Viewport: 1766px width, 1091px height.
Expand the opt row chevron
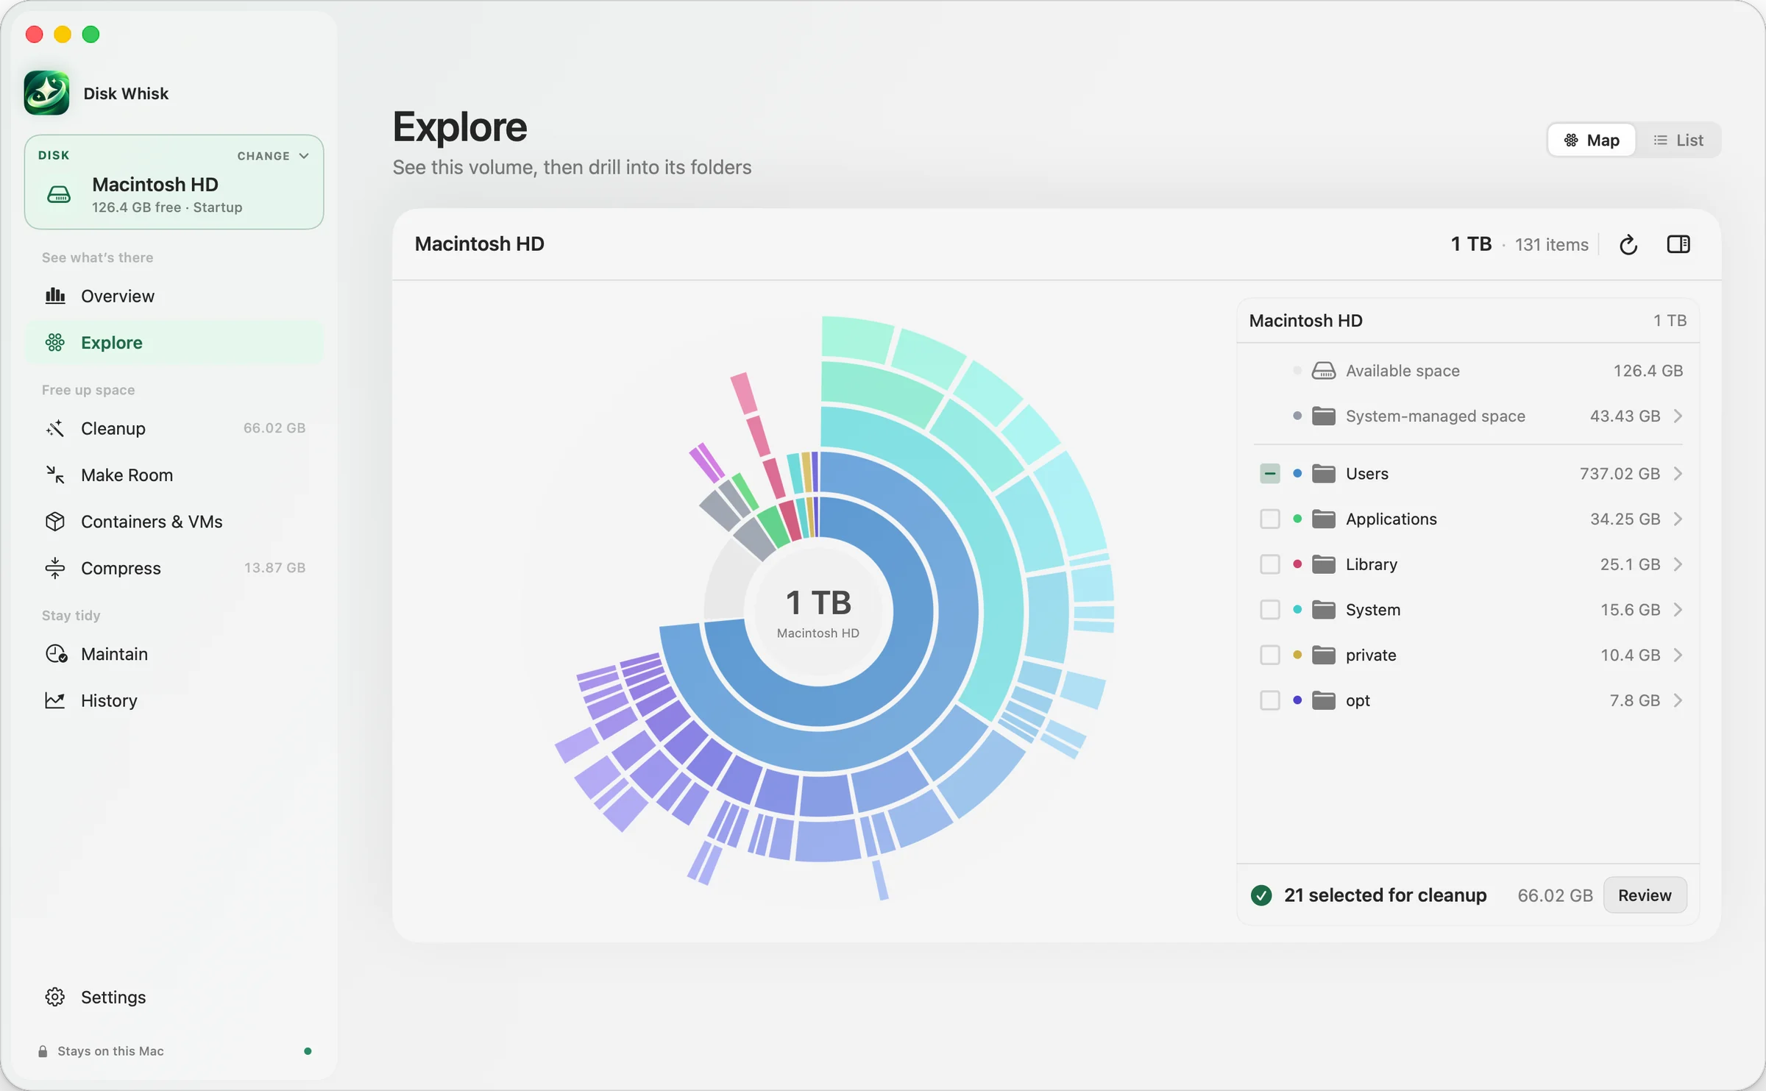(1678, 700)
